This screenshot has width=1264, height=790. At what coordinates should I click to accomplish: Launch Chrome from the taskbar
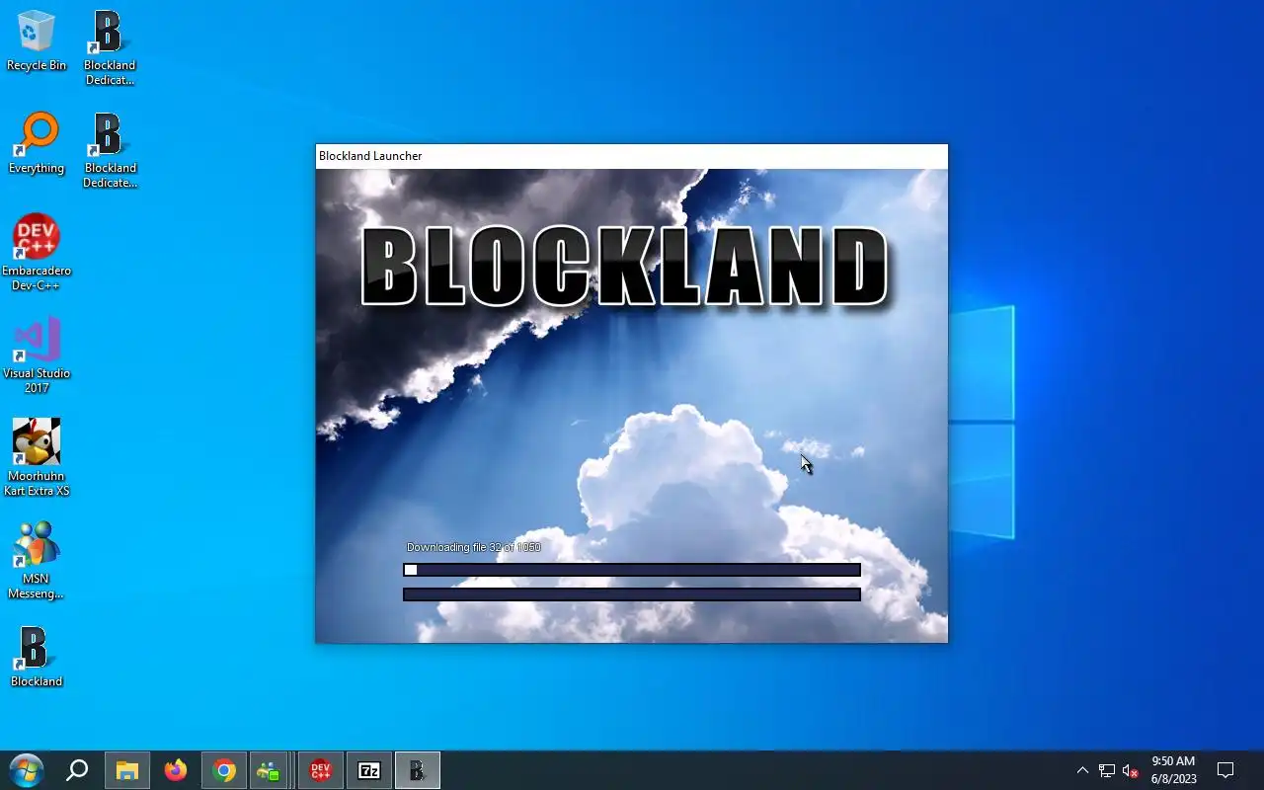224,770
